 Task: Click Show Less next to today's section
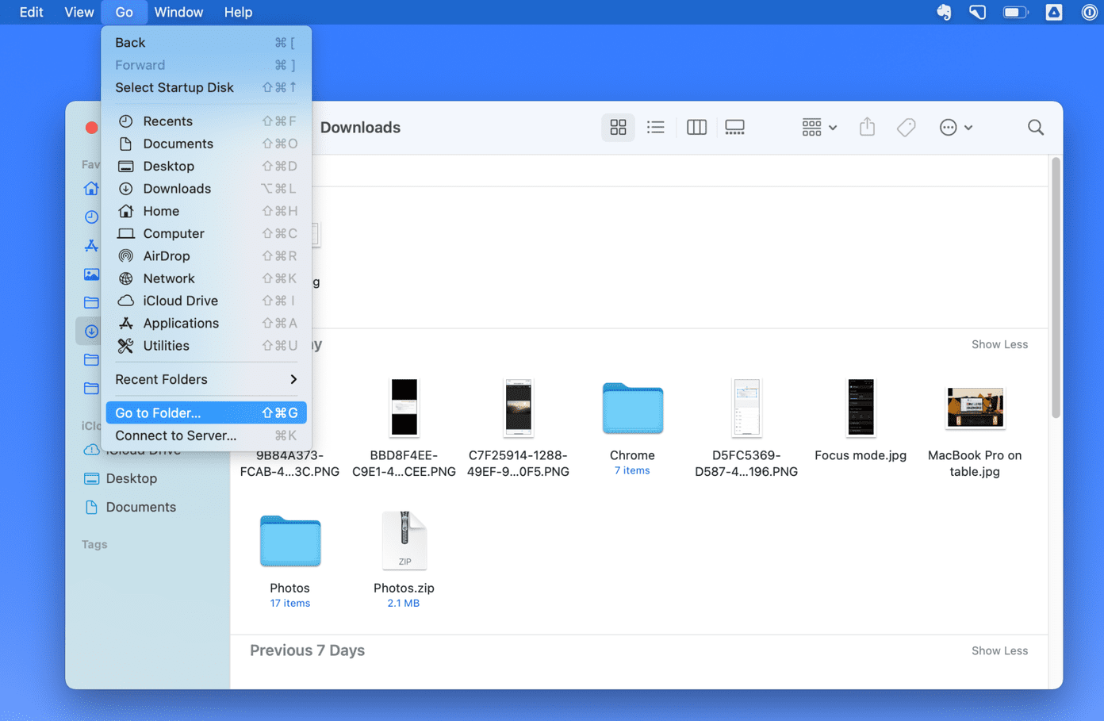(x=999, y=344)
